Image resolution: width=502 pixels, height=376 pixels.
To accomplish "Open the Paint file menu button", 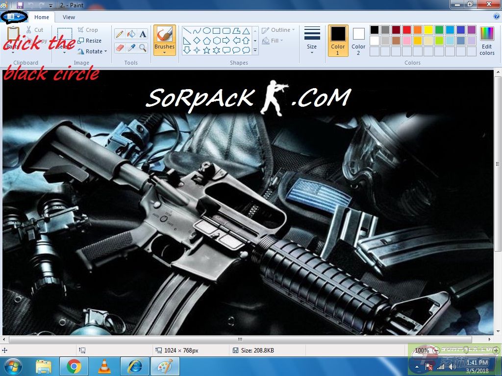I will (14, 17).
